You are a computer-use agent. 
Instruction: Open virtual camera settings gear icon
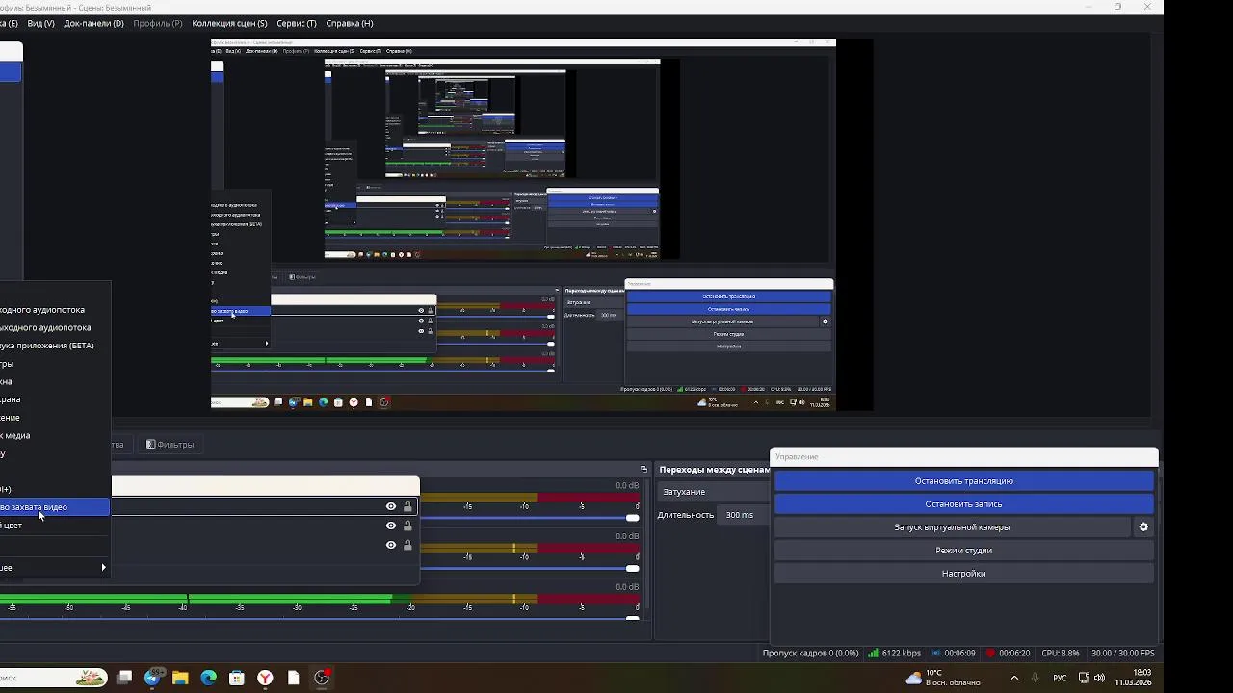point(1143,527)
